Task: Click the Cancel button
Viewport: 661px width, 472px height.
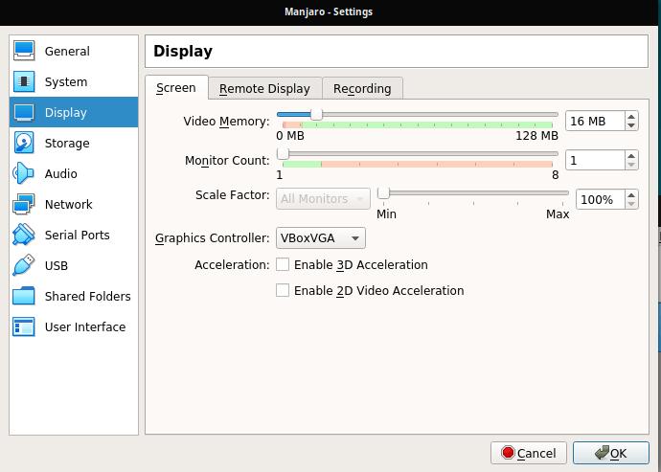Action: tap(529, 453)
